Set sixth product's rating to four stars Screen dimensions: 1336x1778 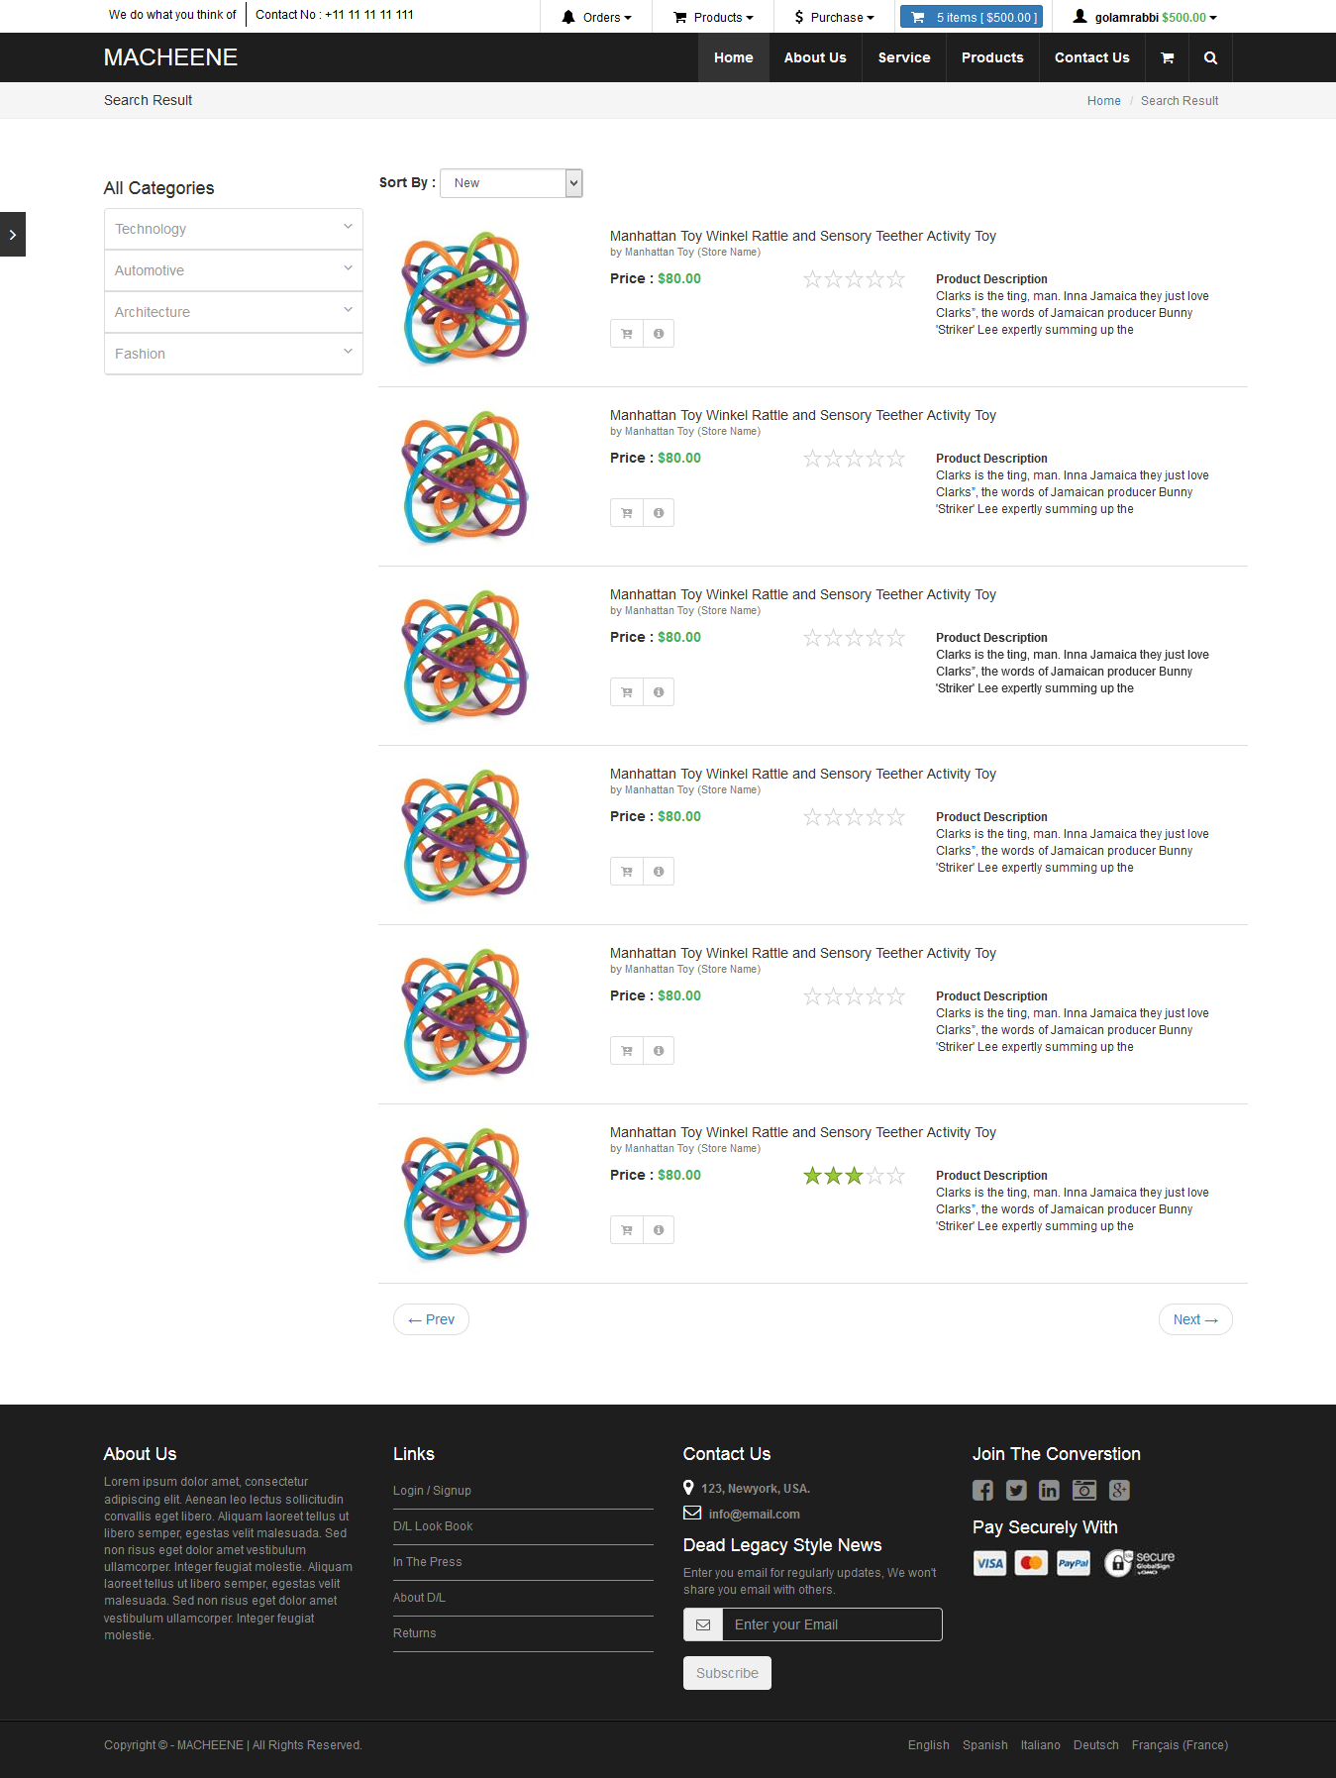(x=874, y=1176)
